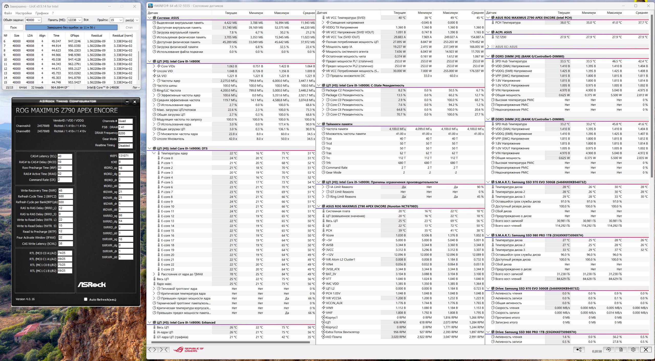This screenshot has width=655, height=361.
Task: Open the Объём задачи size dropdown
Action: [39, 20]
